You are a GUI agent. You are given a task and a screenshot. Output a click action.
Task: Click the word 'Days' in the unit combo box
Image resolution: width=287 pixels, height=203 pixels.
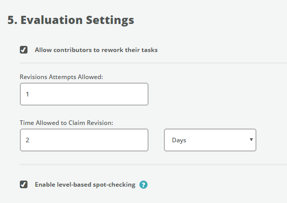(x=179, y=140)
